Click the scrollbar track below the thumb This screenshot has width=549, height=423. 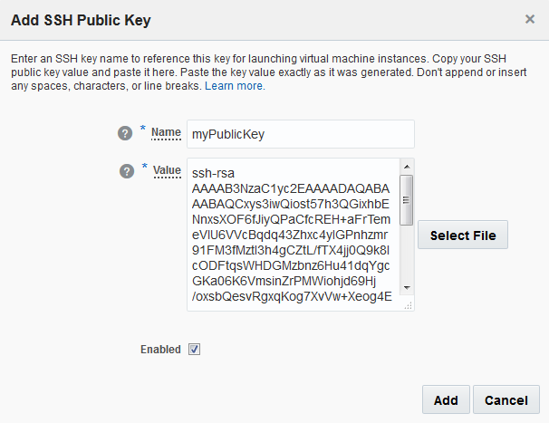[x=407, y=254]
